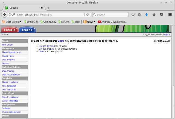Open site information icon in address bar

pyautogui.click(x=10, y=14)
